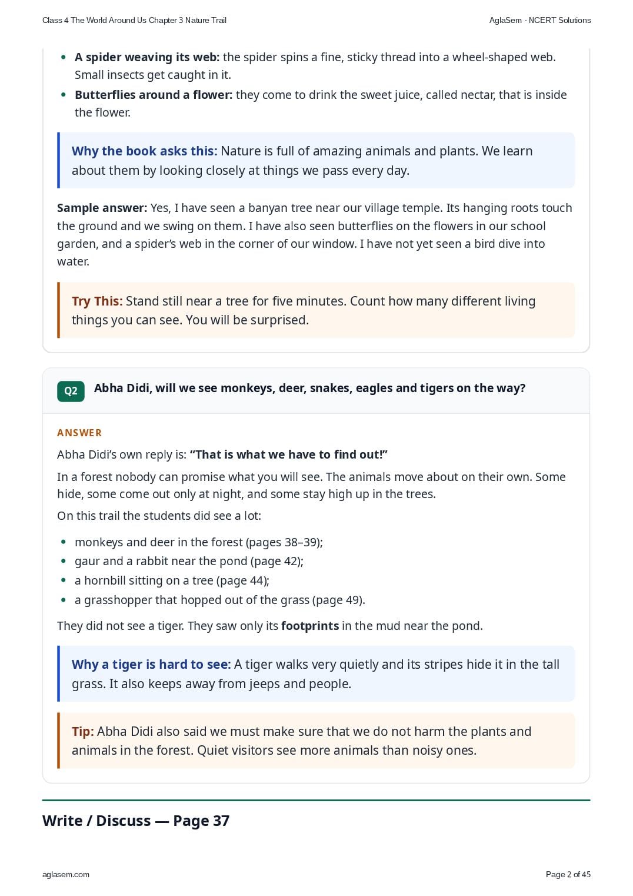
Task: Click the AglaSem NCERT Solutions header text
Action: coord(540,20)
